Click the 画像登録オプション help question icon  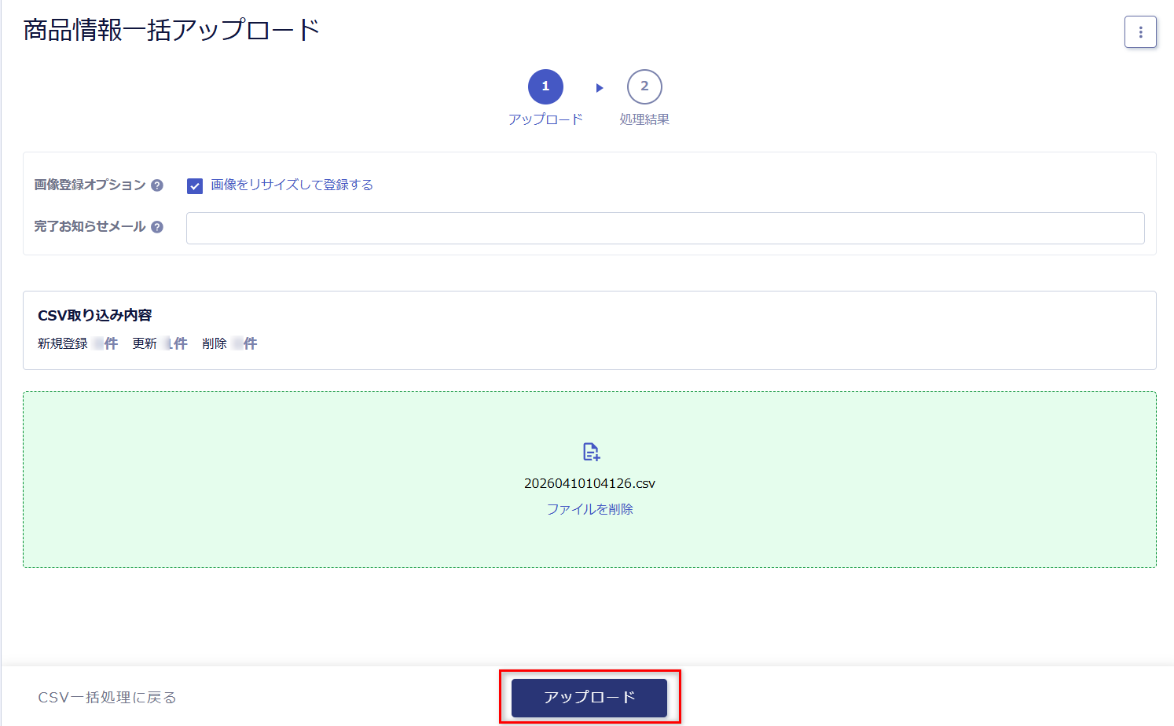159,185
